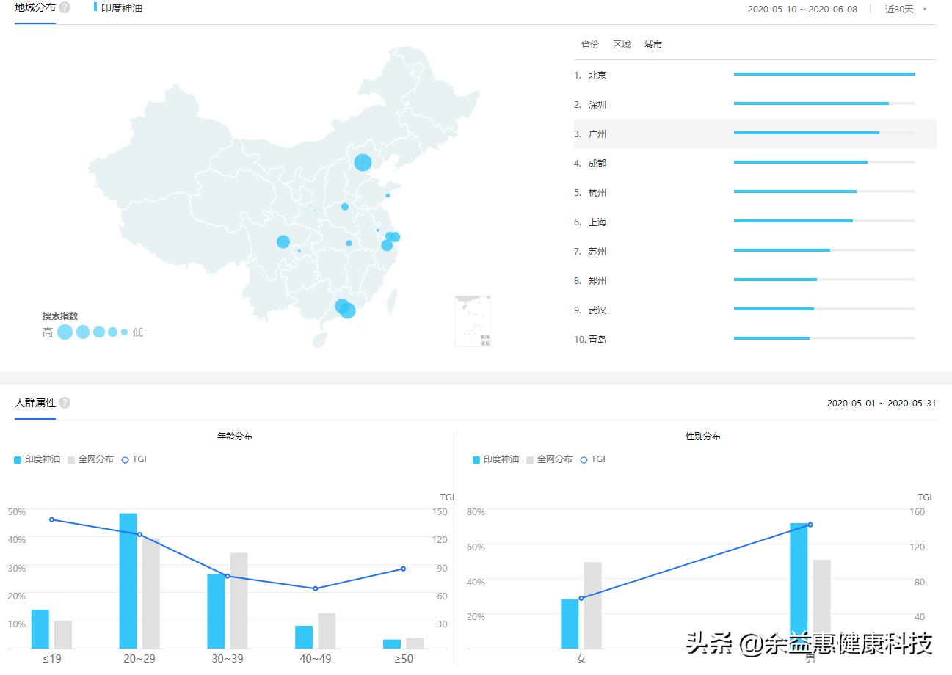Switch to the 城市 tab

pos(653,44)
